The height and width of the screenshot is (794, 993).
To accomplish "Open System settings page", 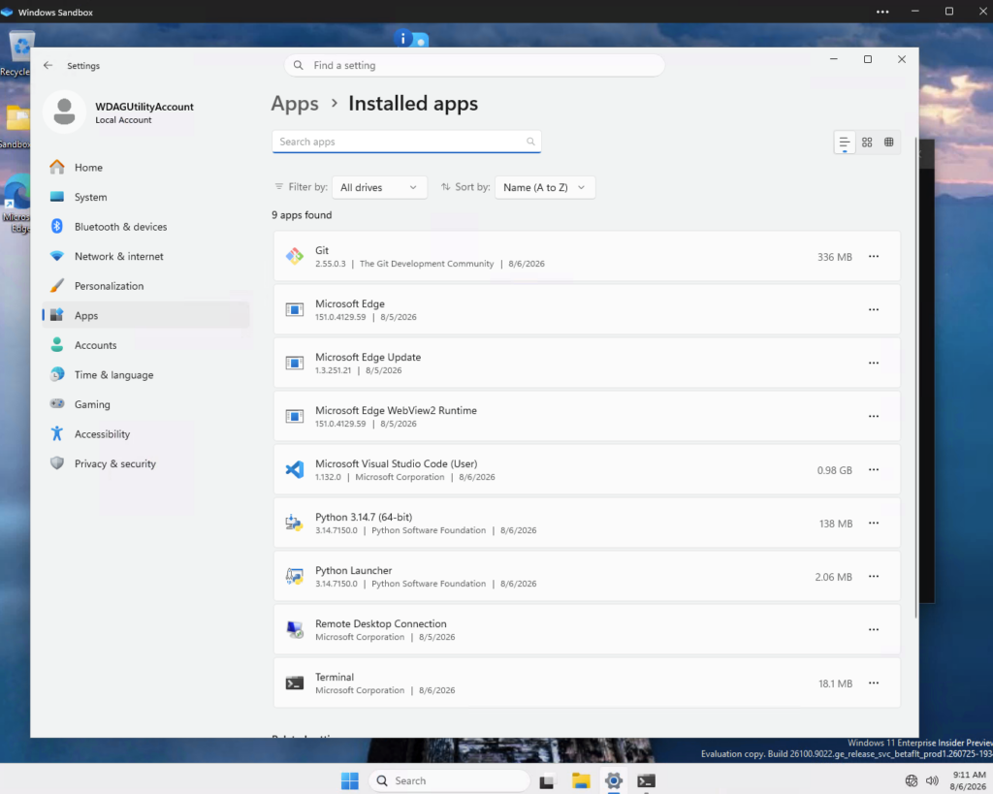I will [x=145, y=197].
